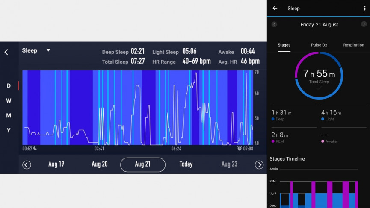Click the next dates circular arrow
Image resolution: width=370 pixels, height=208 pixels.
click(259, 165)
